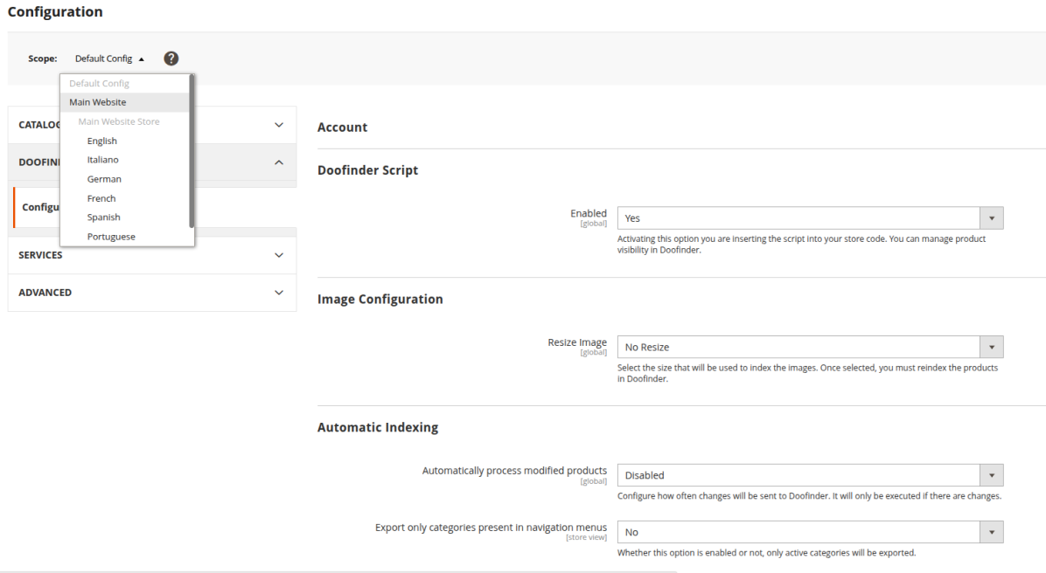
Task: Click the note beginning 'Select the size'
Action: tap(807, 373)
